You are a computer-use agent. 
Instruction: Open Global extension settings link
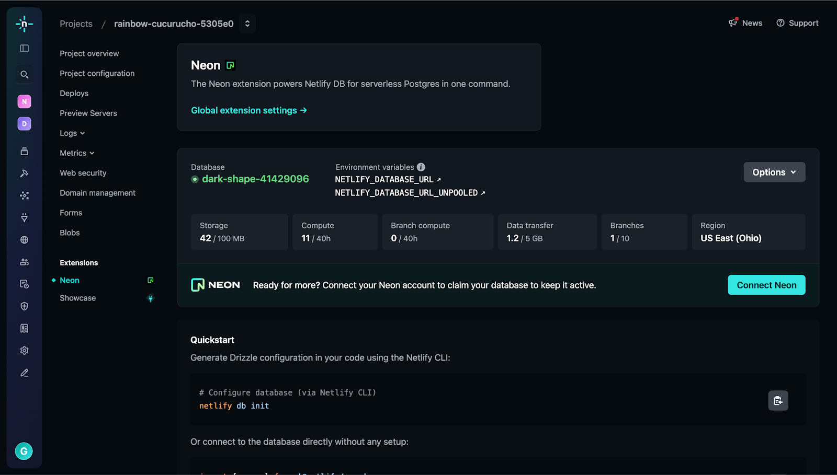tap(249, 110)
